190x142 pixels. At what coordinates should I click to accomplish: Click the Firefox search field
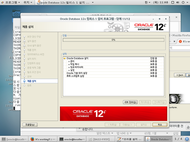[x=180, y=48]
